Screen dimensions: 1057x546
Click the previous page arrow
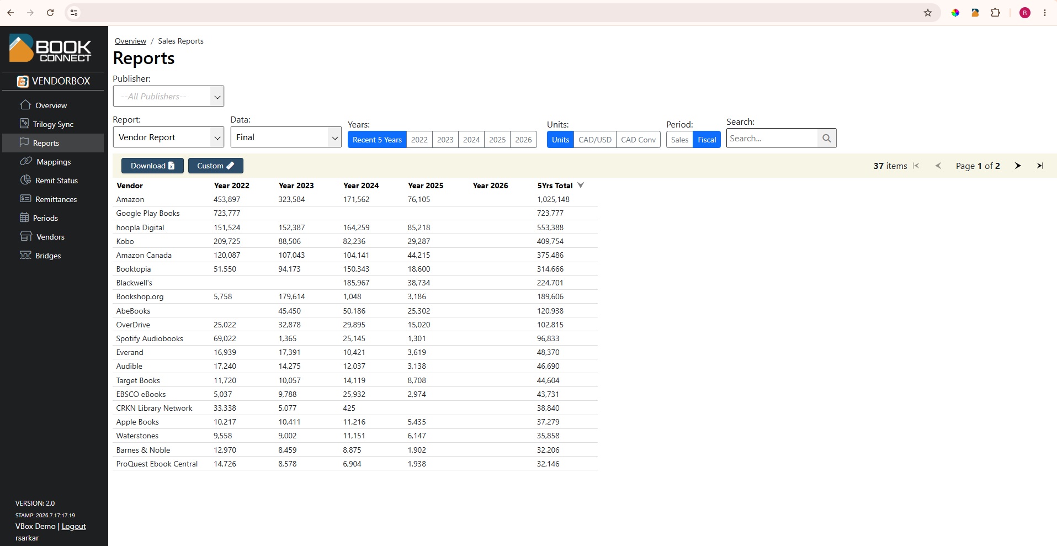tap(938, 166)
